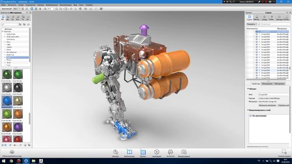Image resolution: width=292 pixels, height=164 pixels.
Task: Open the Камера tab icon in the project panel
Action: click(279, 18)
